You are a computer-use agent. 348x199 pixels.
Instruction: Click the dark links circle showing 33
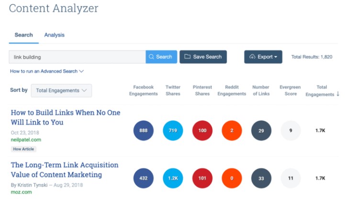pos(261,178)
